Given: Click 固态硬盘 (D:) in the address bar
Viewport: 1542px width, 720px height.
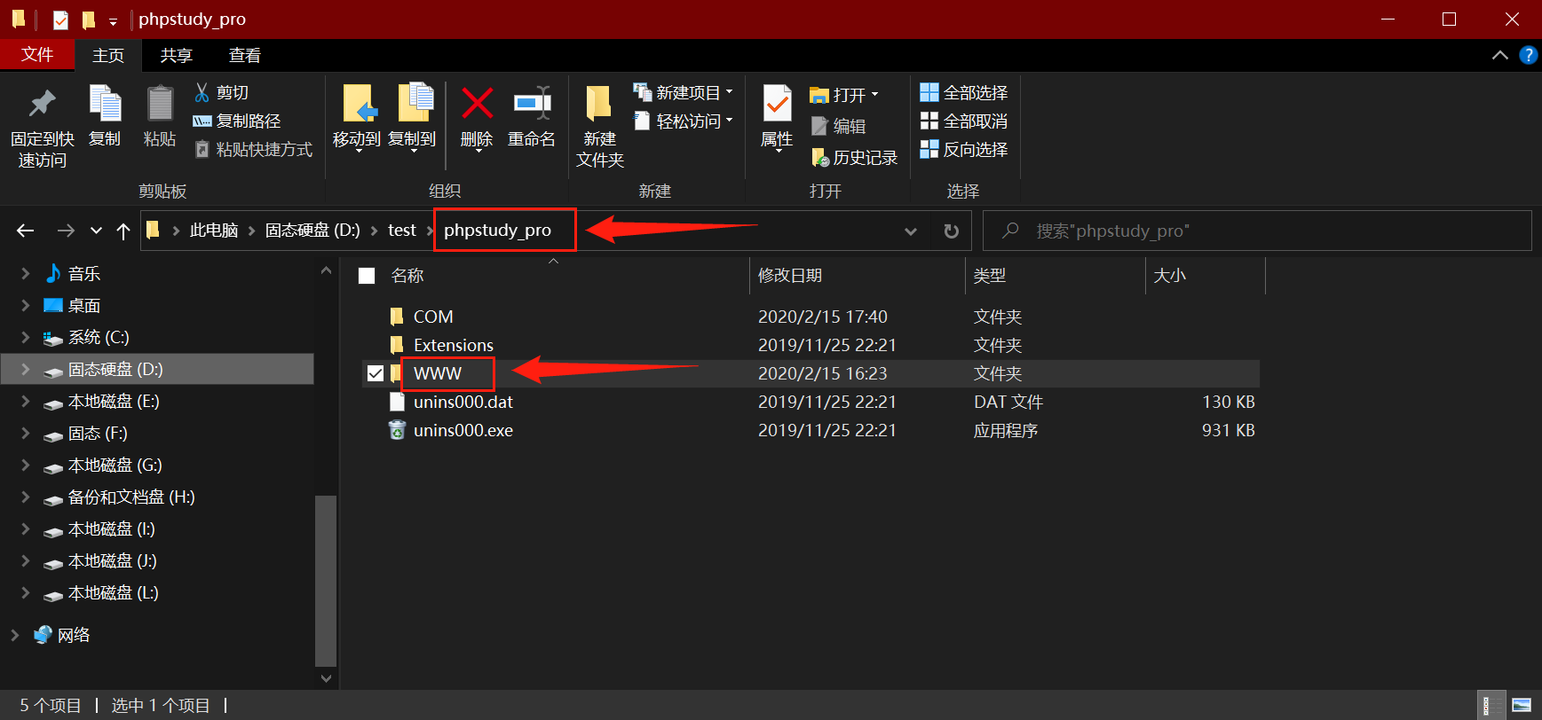Looking at the screenshot, I should pyautogui.click(x=312, y=231).
